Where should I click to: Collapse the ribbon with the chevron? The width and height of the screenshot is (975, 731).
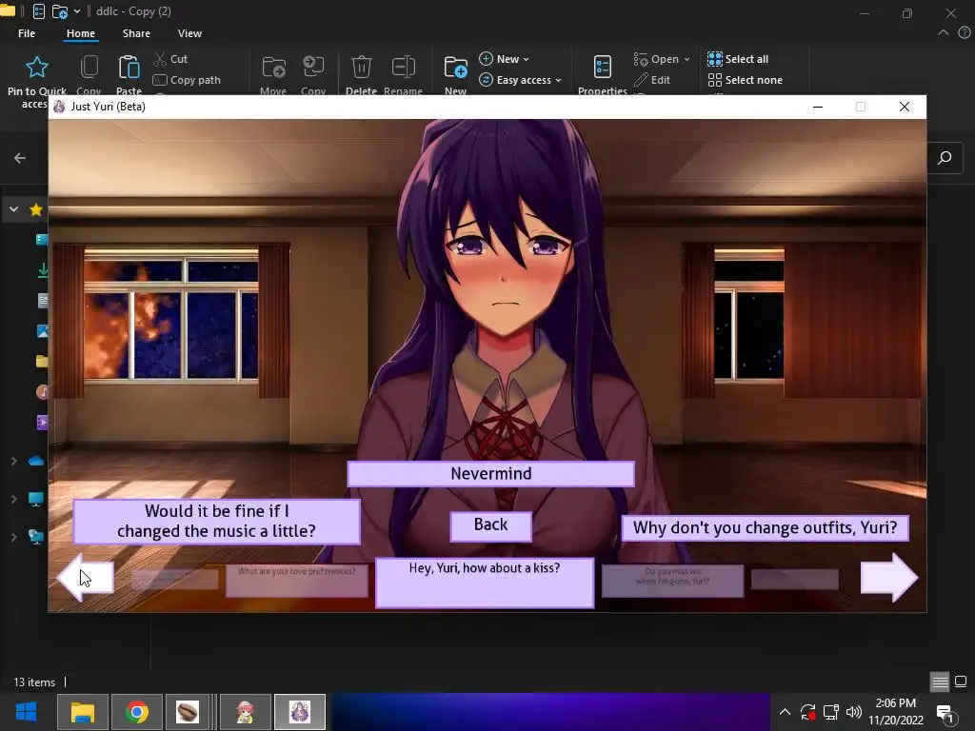point(944,33)
